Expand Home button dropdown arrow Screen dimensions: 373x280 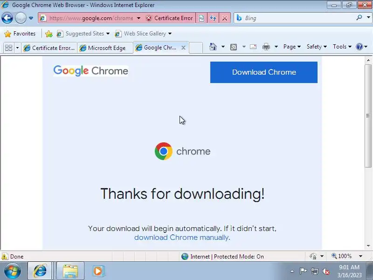[223, 47]
